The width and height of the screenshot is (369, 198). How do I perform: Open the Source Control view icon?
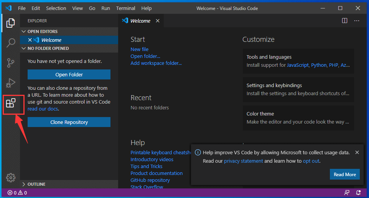pos(11,63)
